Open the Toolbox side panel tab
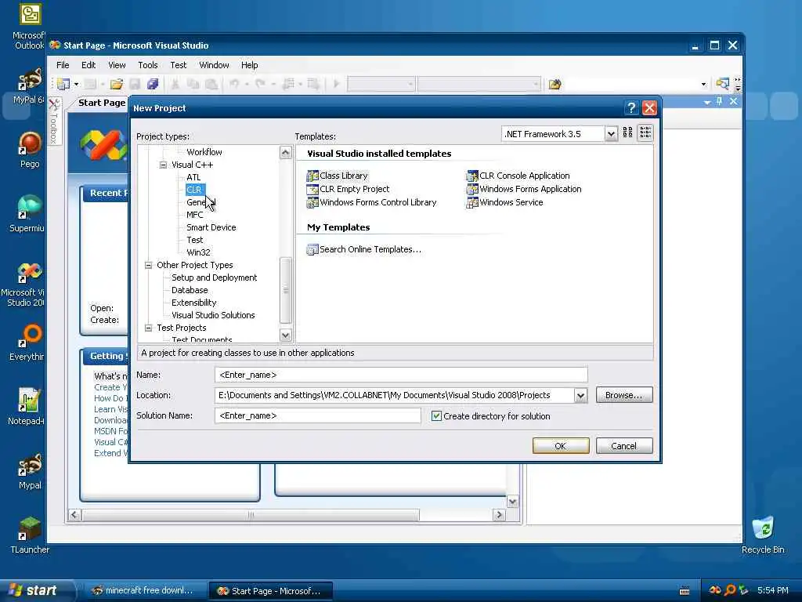The image size is (802, 602). [x=54, y=121]
